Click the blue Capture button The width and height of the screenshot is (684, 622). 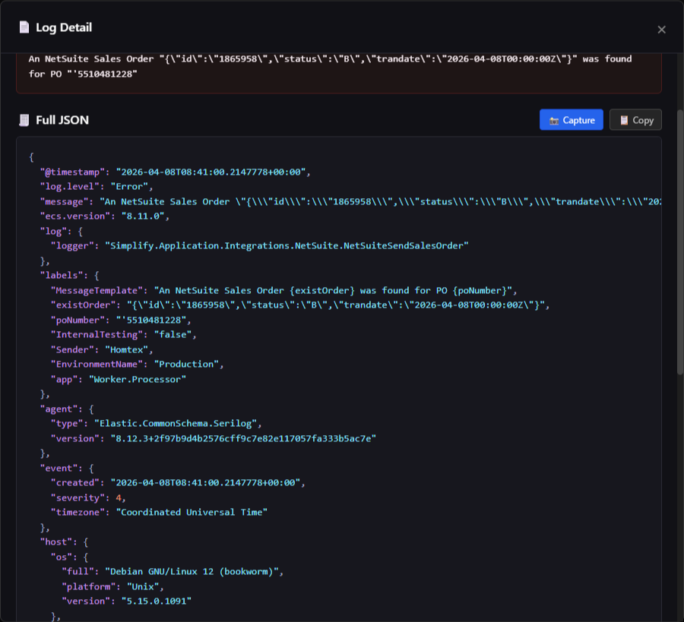coord(572,120)
